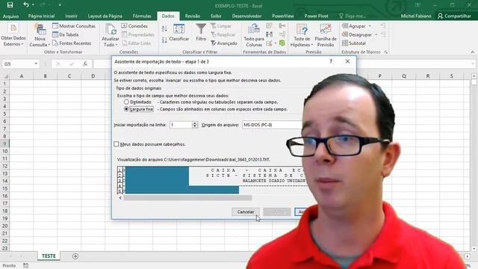Switch to Página Inicial tab
This screenshot has width=478, height=269.
(x=42, y=16)
